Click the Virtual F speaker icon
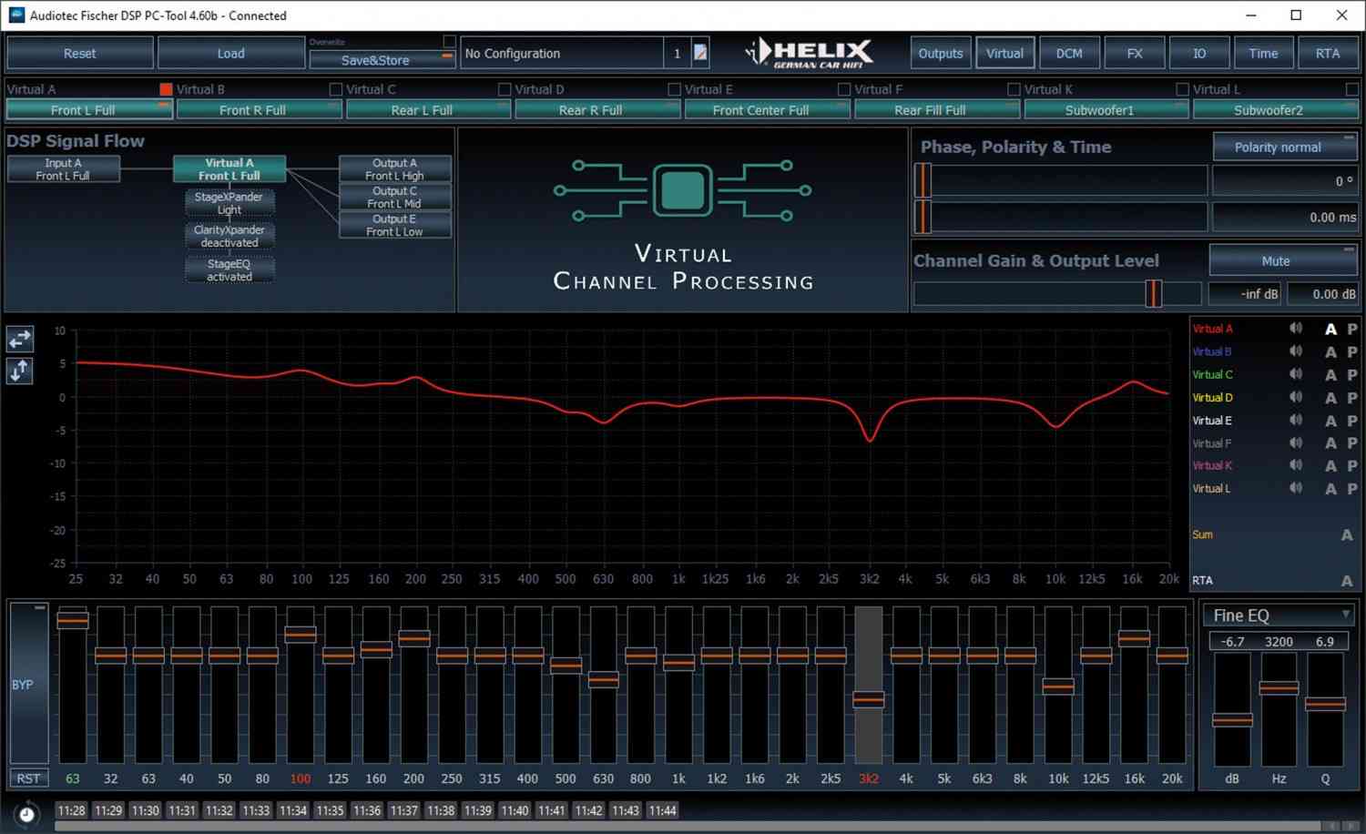This screenshot has height=834, width=1366. click(1296, 442)
